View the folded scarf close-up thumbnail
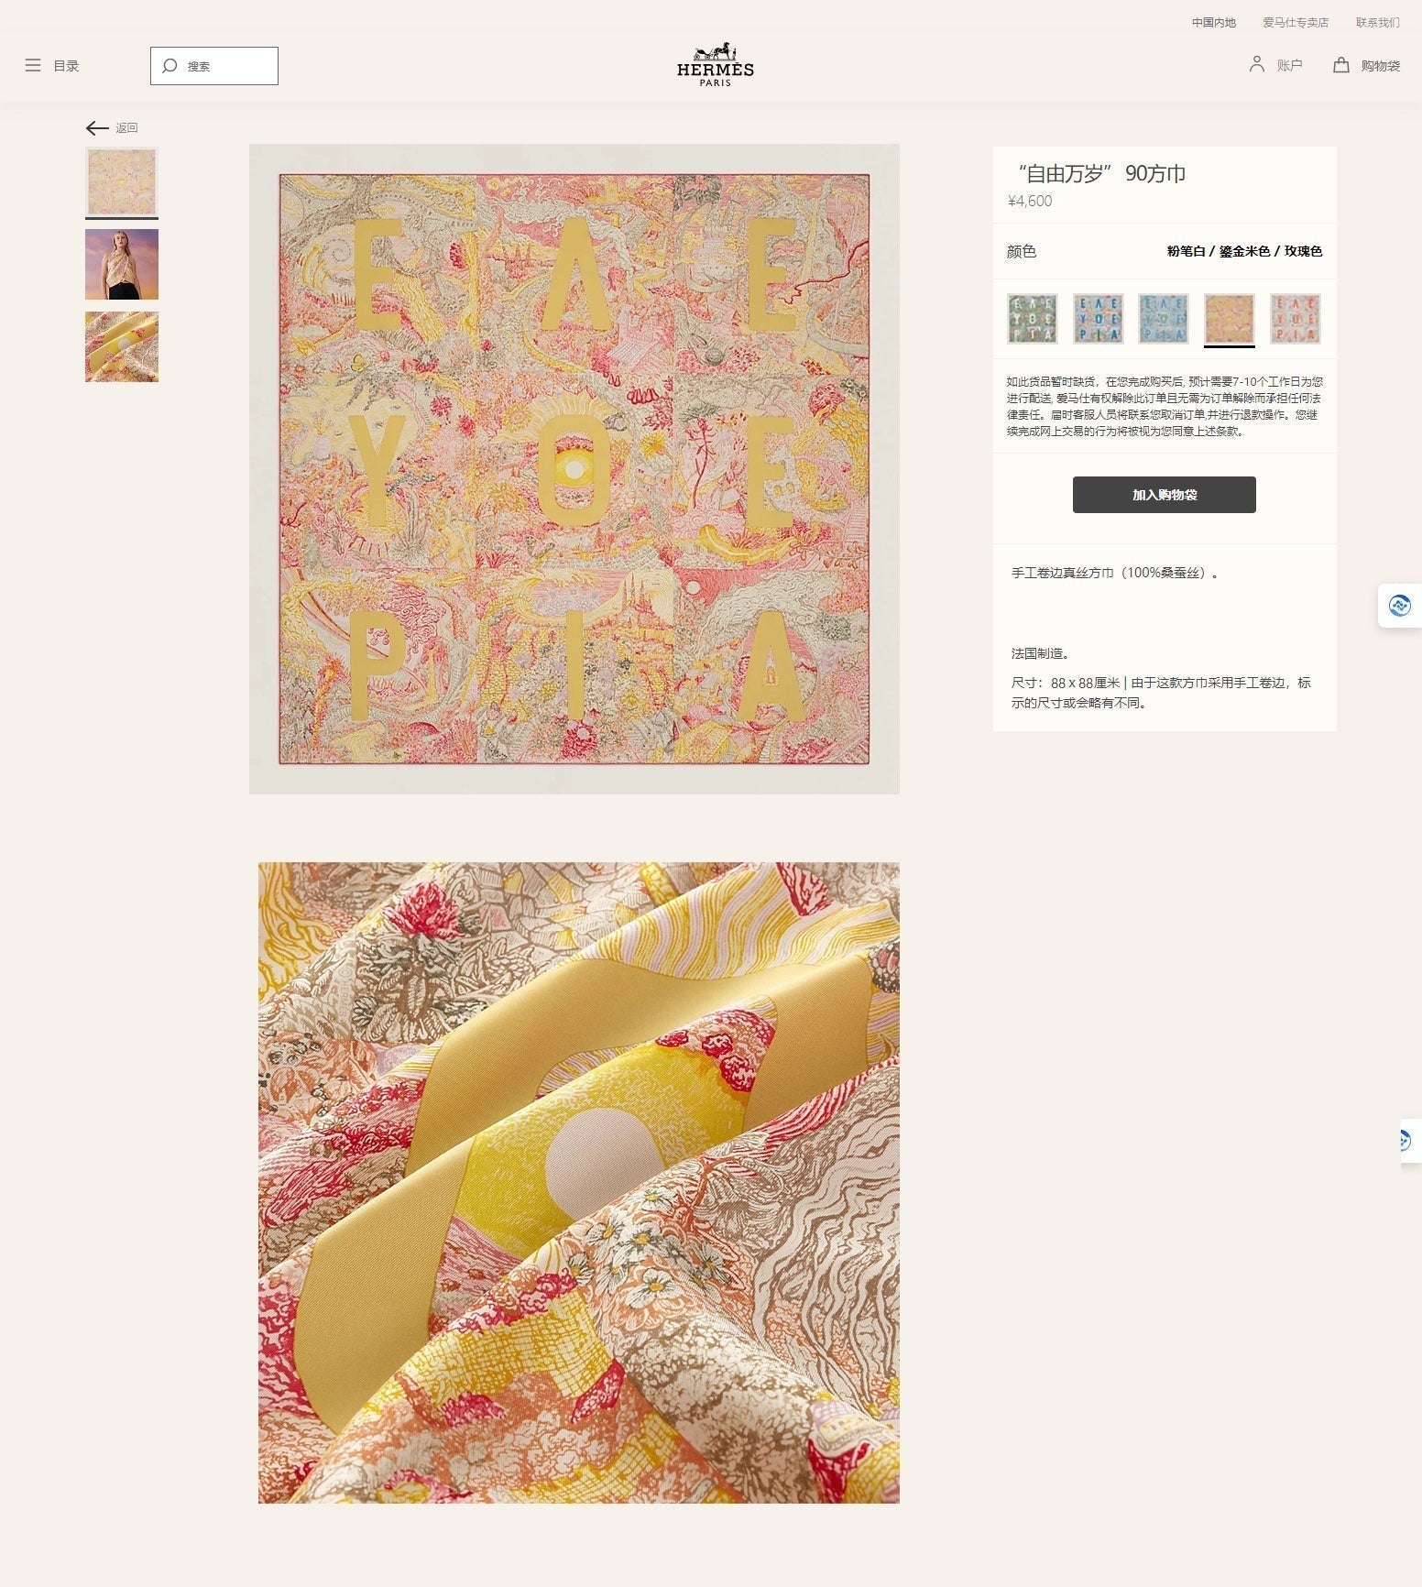This screenshot has width=1422, height=1587. coord(122,347)
